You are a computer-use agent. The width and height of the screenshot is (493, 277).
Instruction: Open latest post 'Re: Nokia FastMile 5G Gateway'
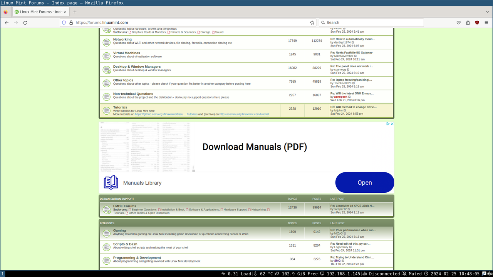(351, 53)
